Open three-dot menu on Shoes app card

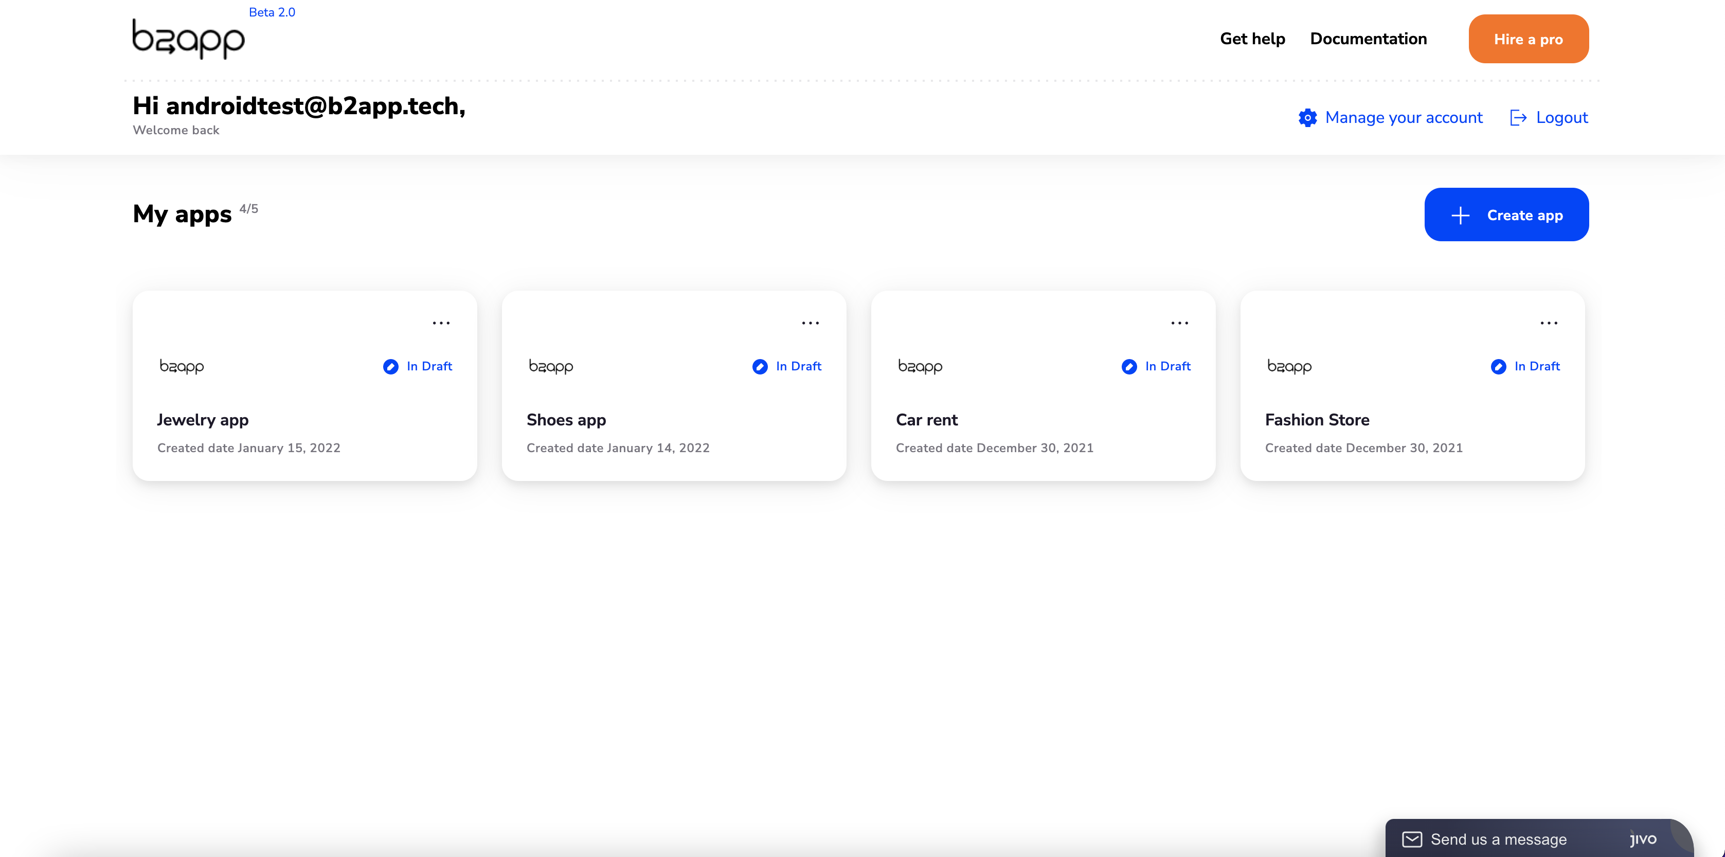(x=810, y=323)
